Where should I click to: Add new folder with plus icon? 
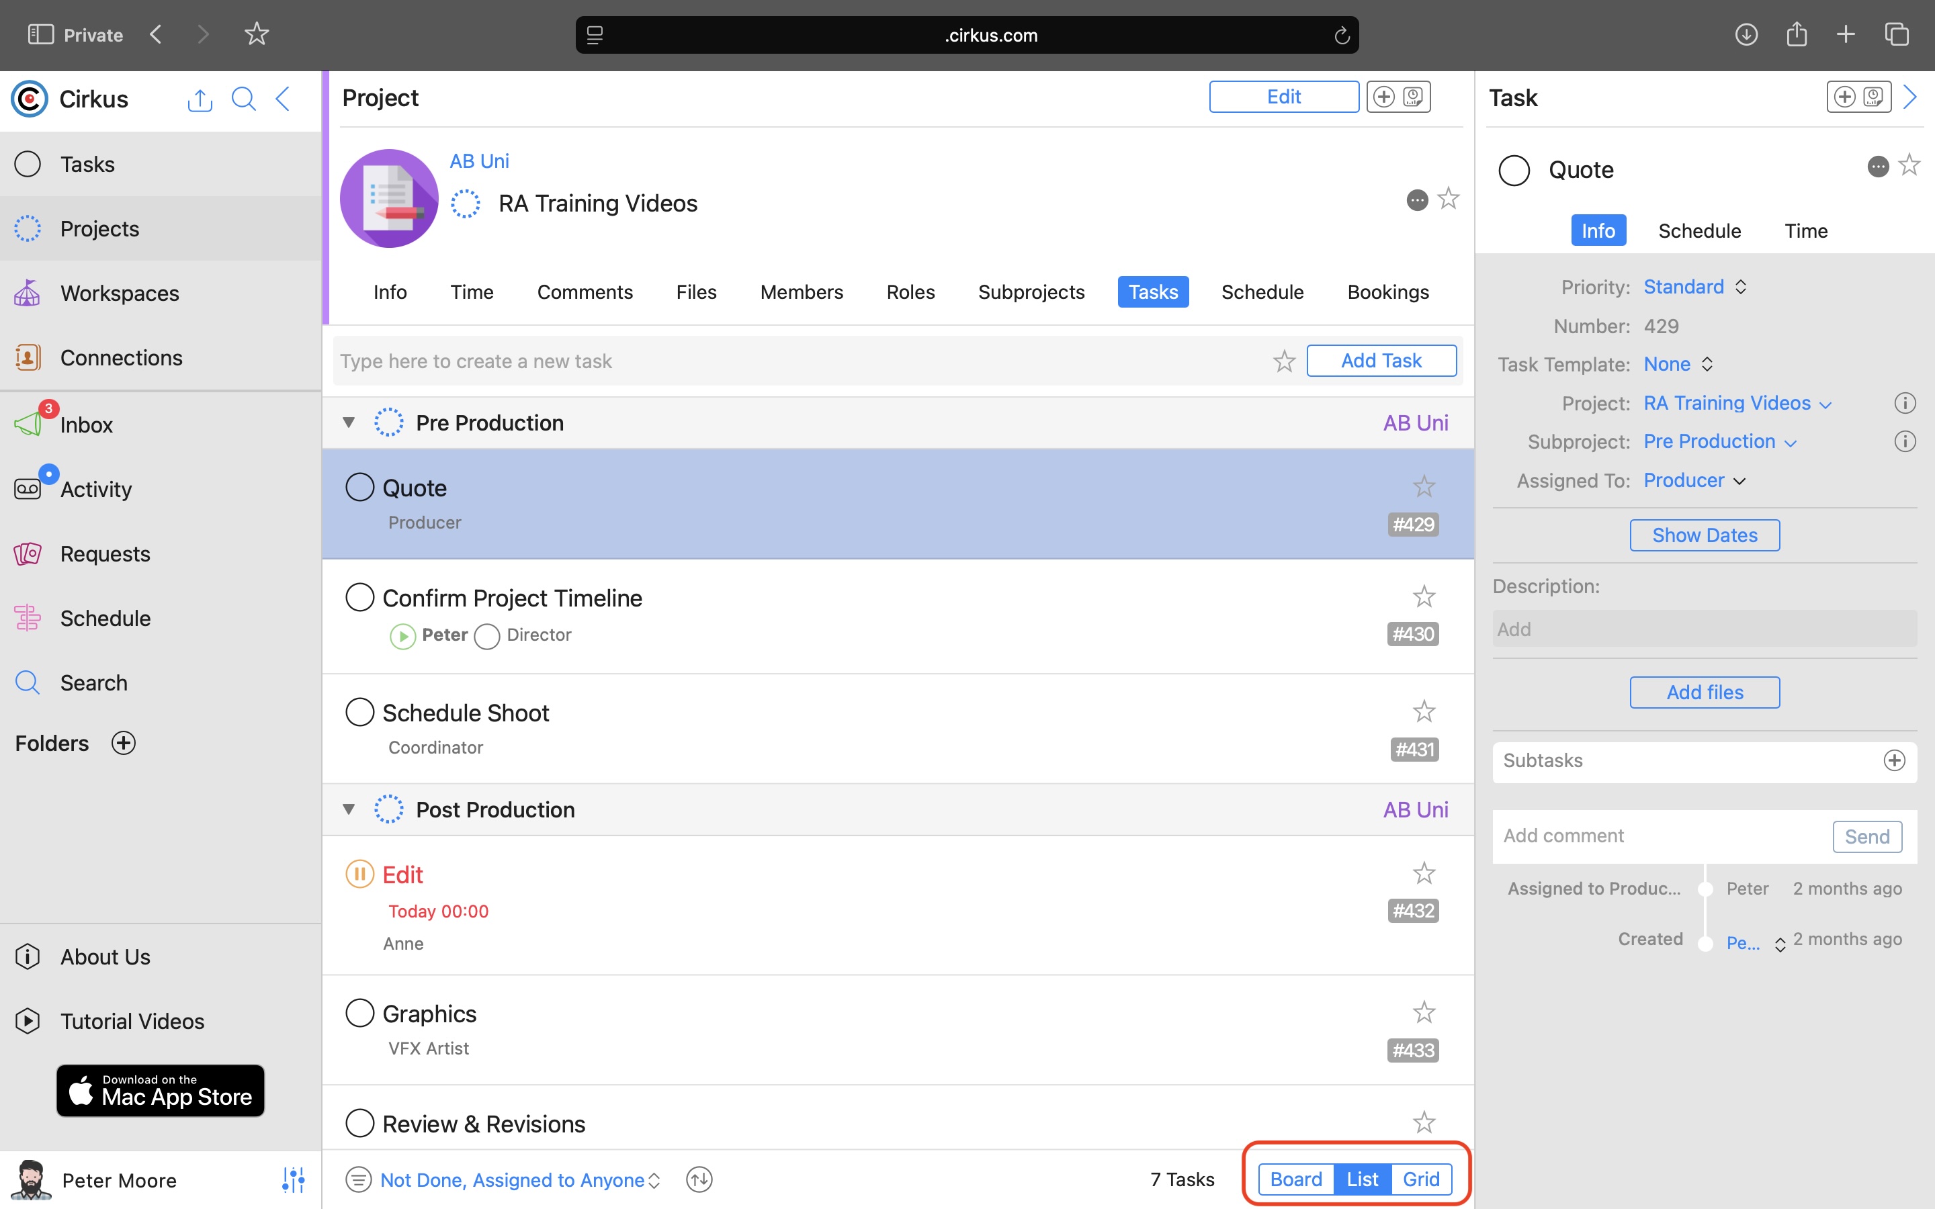pyautogui.click(x=123, y=743)
